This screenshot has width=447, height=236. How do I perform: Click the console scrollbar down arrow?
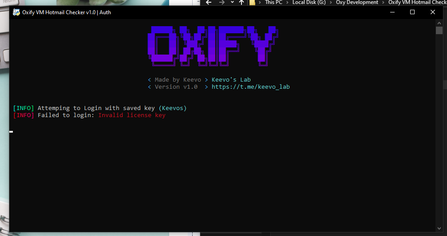point(439,227)
